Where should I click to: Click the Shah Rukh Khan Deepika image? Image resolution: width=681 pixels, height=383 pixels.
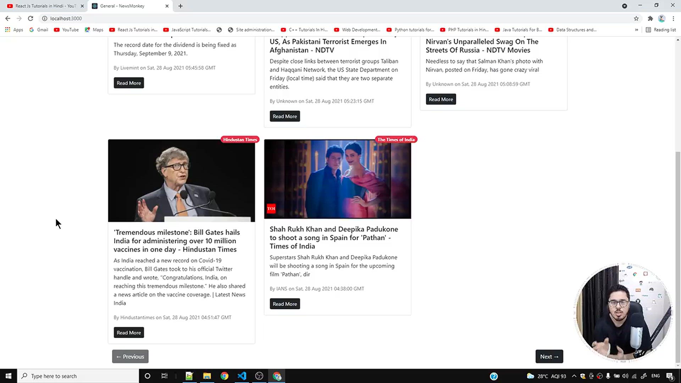(338, 179)
